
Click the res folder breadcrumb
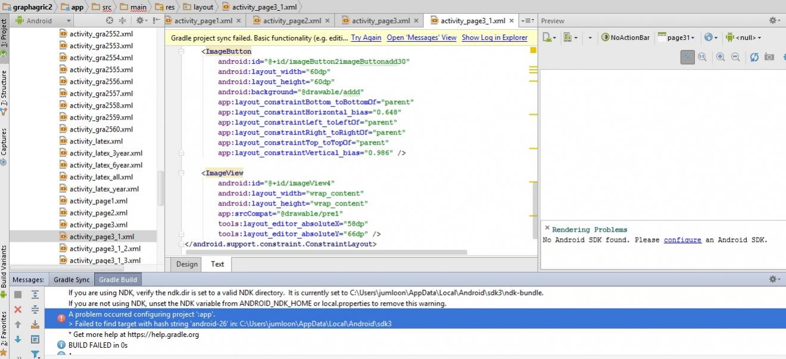click(x=166, y=7)
